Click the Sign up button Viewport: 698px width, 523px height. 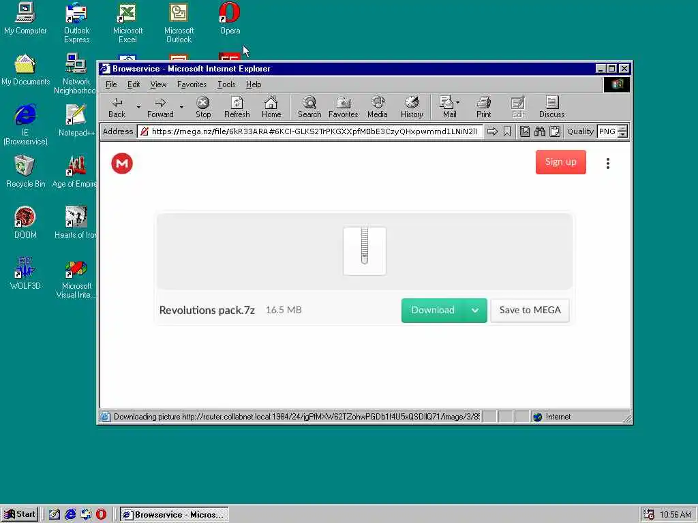(561, 162)
